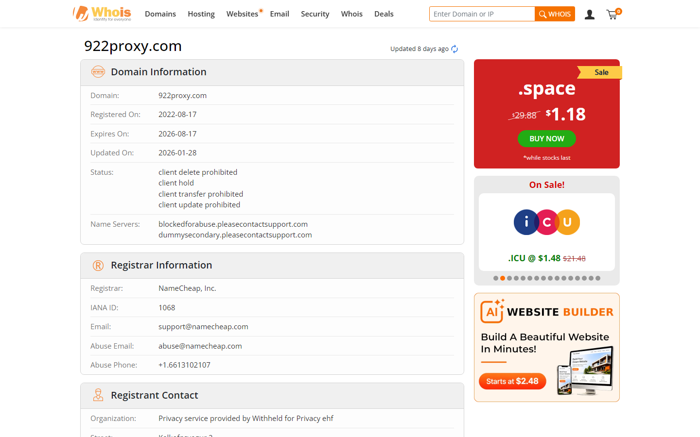Open the Websites menu
This screenshot has height=437, width=700.
(243, 14)
